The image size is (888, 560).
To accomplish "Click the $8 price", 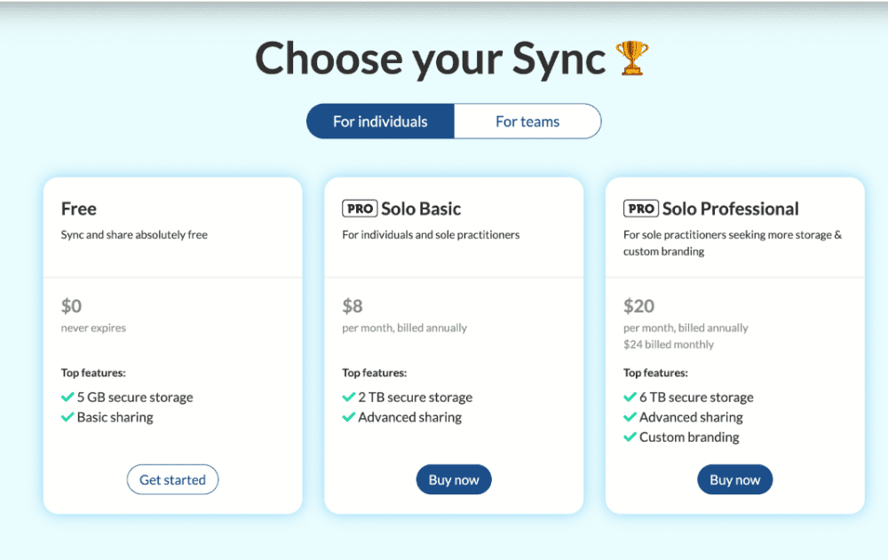I will [353, 306].
